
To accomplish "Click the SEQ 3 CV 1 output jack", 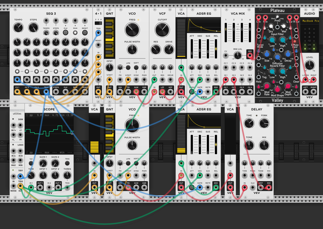I will [17, 92].
